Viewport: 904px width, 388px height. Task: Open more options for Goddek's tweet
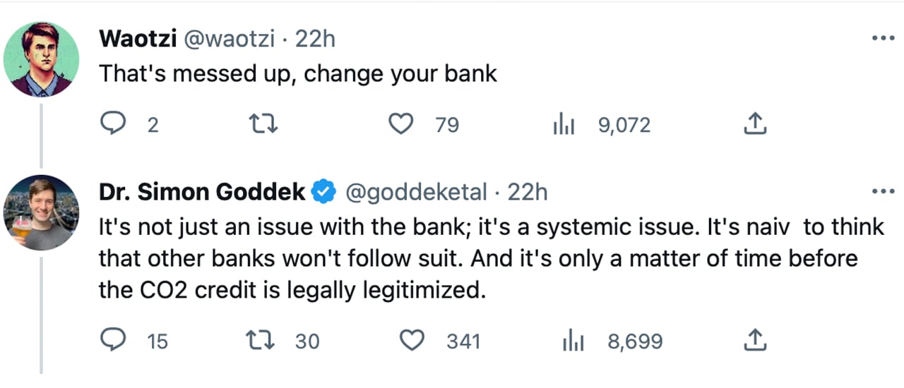[x=882, y=192]
